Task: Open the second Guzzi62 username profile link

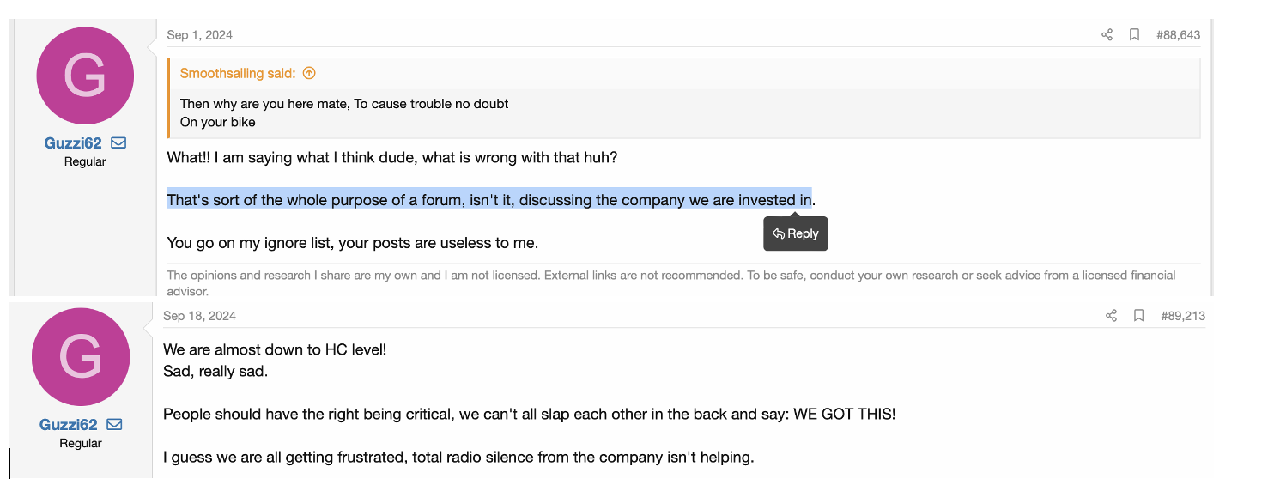Action: click(x=68, y=425)
